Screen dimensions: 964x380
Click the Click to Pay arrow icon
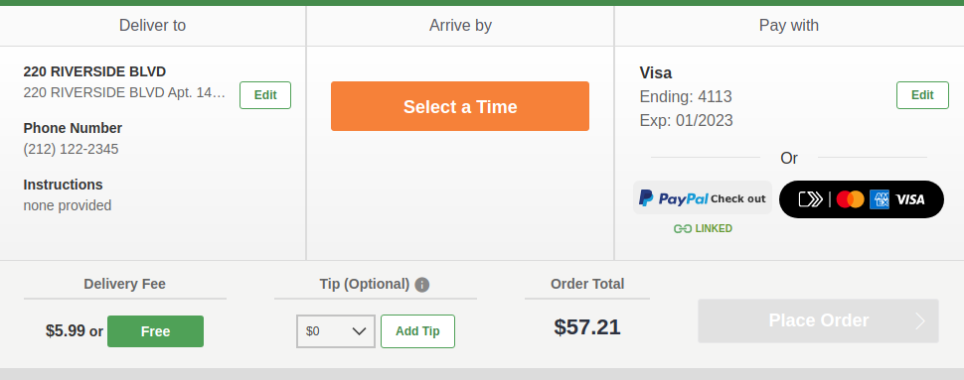click(x=810, y=199)
